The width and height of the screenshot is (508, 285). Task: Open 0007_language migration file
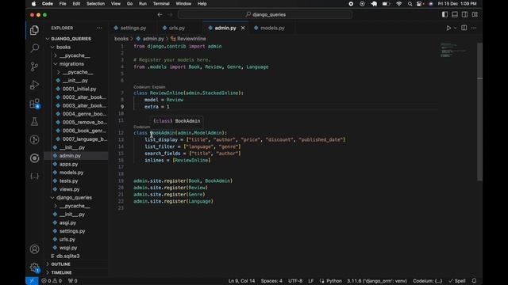click(84, 139)
